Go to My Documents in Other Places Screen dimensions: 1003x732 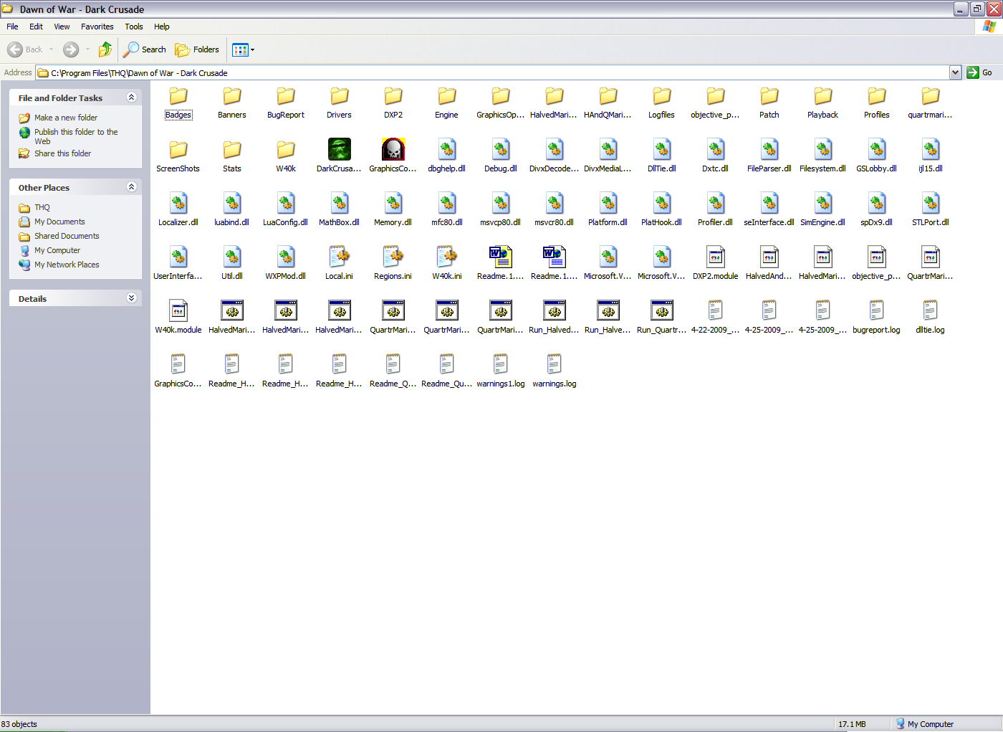59,222
